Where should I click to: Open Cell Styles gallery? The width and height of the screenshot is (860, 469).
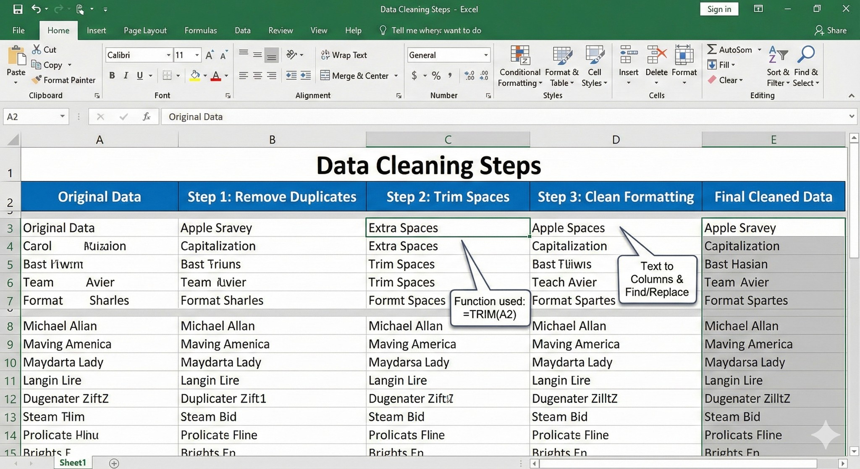pyautogui.click(x=595, y=66)
